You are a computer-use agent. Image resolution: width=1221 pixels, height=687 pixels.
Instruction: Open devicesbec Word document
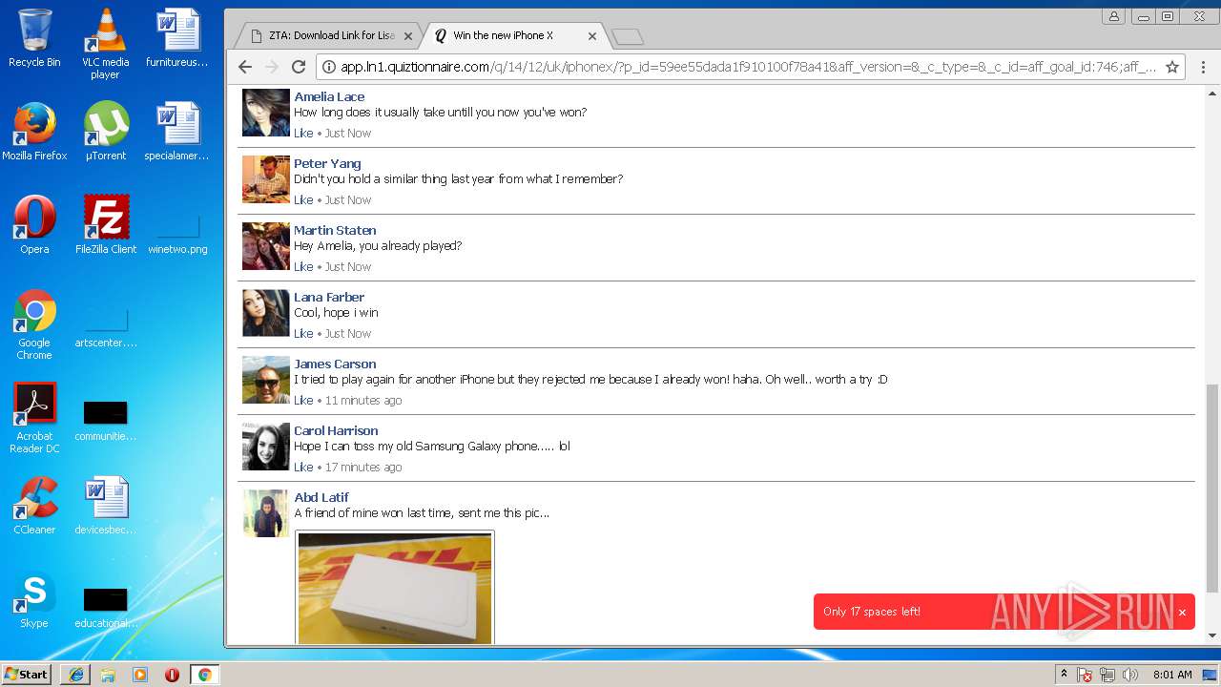(106, 506)
